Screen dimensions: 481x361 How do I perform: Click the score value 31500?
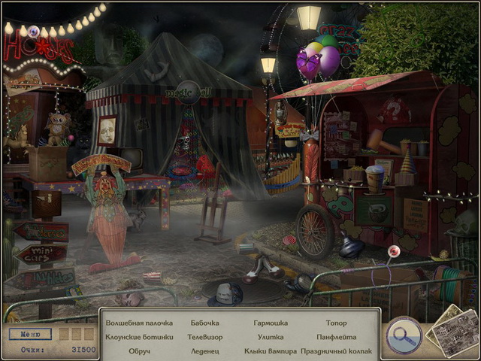83,350
